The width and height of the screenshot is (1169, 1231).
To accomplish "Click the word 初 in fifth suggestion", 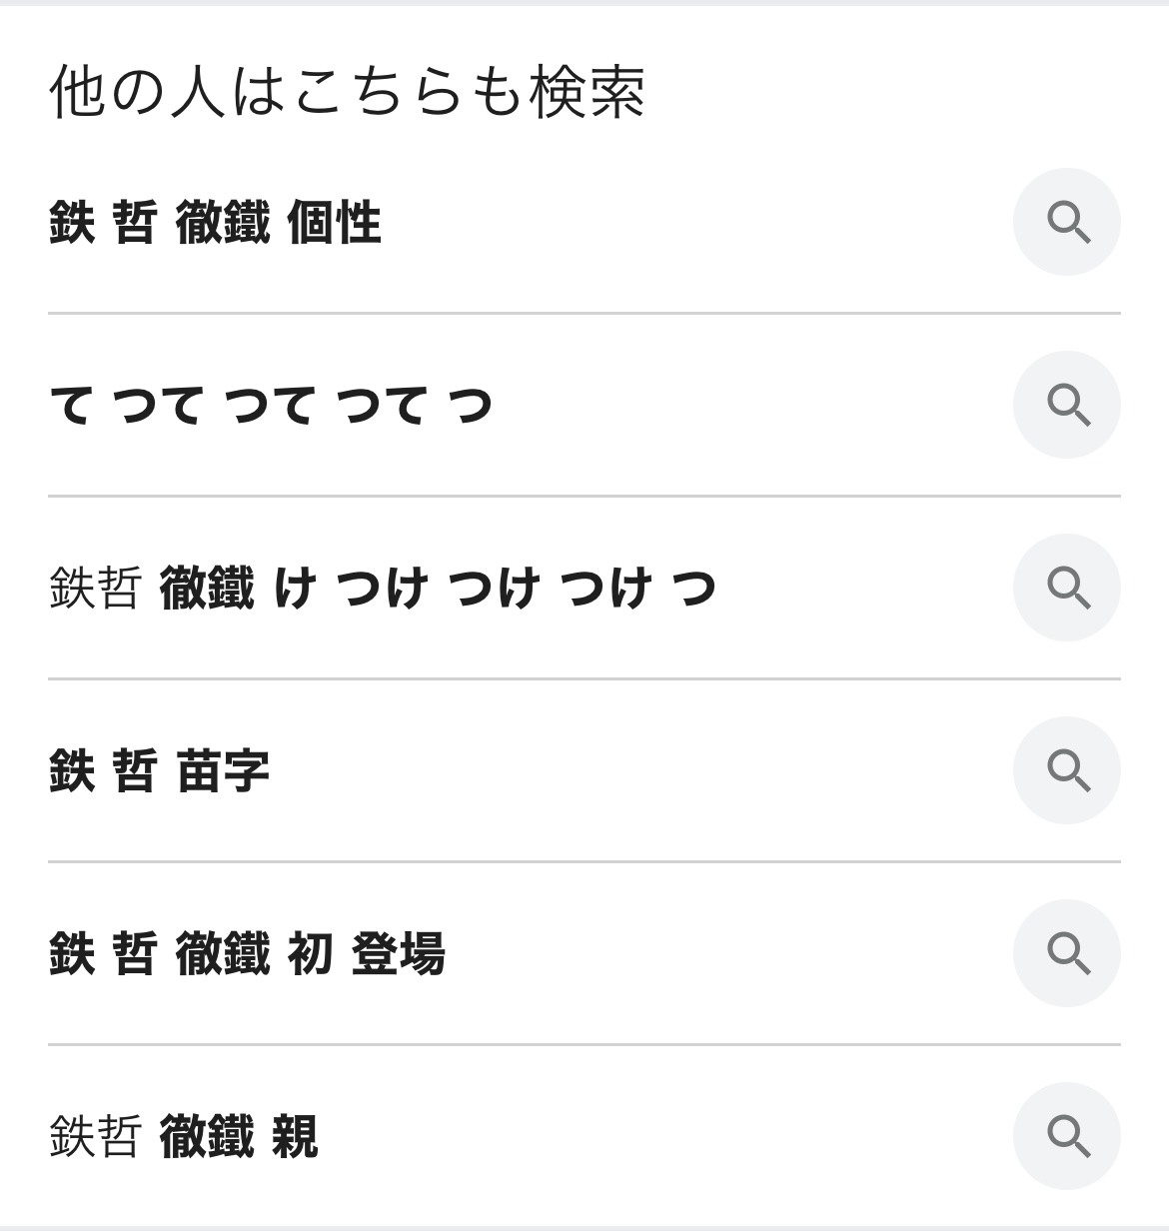I will coord(309,953).
